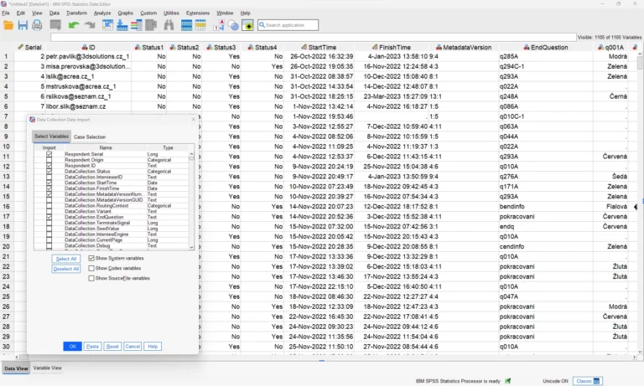Click the grey Redo arrow icon
This screenshot has width=644, height=386.
point(90,25)
